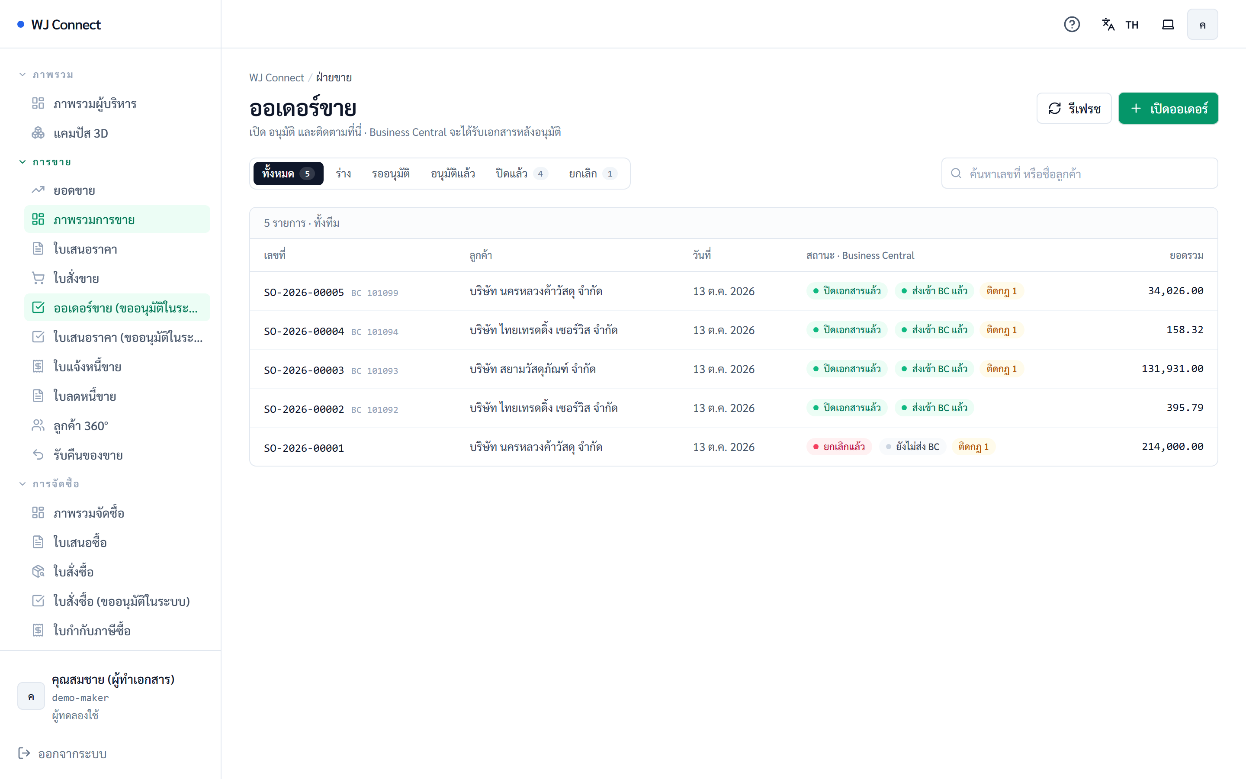
Task: Click the ยกเลิกแล้ว status badge on SO-2026-00001
Action: (x=839, y=447)
